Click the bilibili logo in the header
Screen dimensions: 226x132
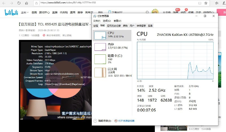click(11, 12)
